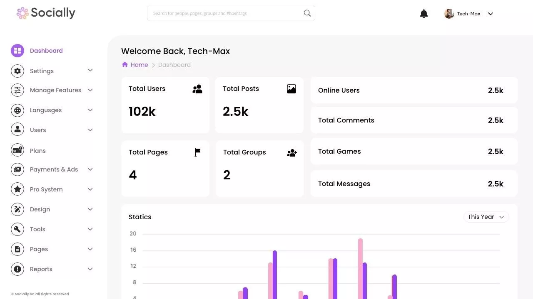This screenshot has width=533, height=299.
Task: Click the Plans card icon
Action: 17,150
